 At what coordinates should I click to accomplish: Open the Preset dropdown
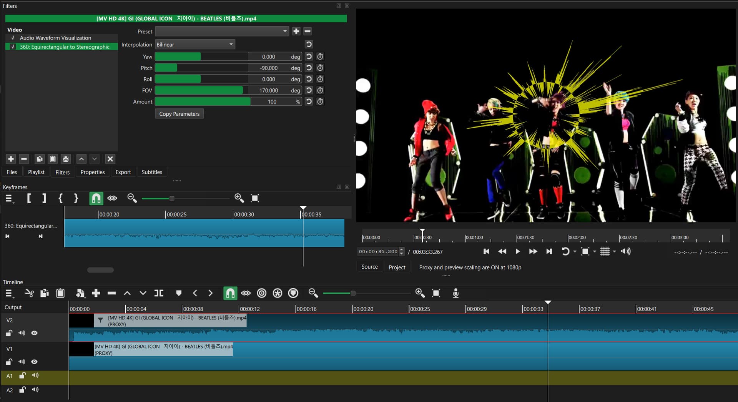(x=222, y=32)
